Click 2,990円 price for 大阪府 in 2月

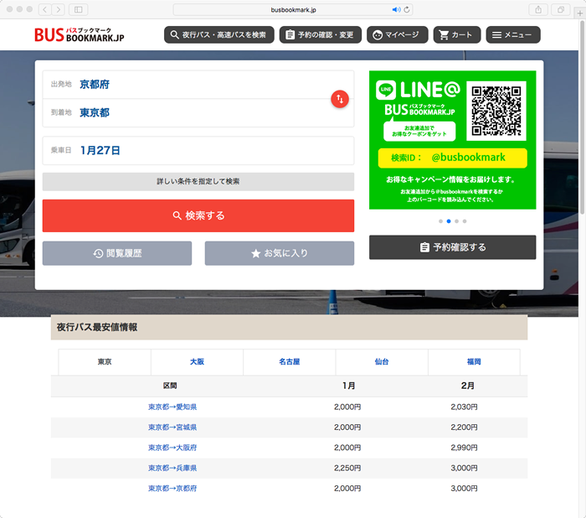click(464, 448)
